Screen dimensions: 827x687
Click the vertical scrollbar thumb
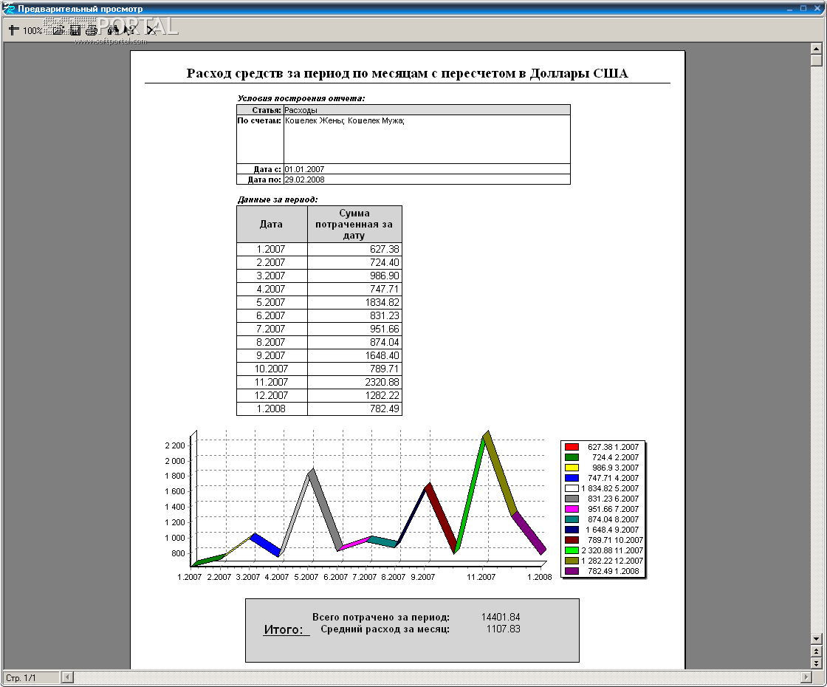pyautogui.click(x=816, y=60)
